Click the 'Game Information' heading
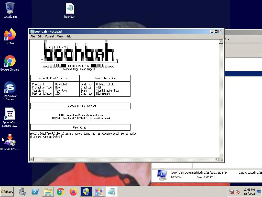The width and height of the screenshot is (262, 197). tap(105, 78)
